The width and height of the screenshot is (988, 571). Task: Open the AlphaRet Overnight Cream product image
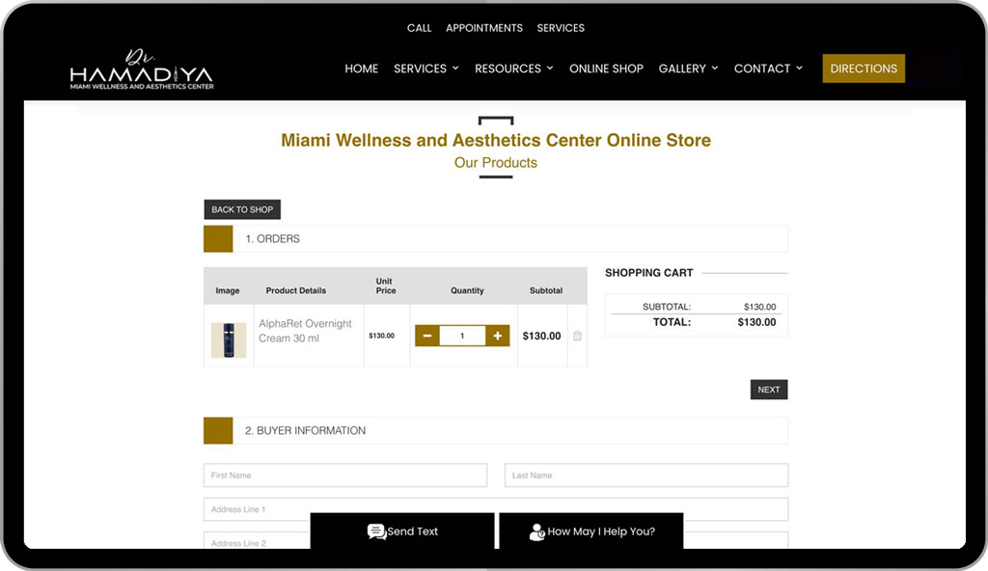228,340
